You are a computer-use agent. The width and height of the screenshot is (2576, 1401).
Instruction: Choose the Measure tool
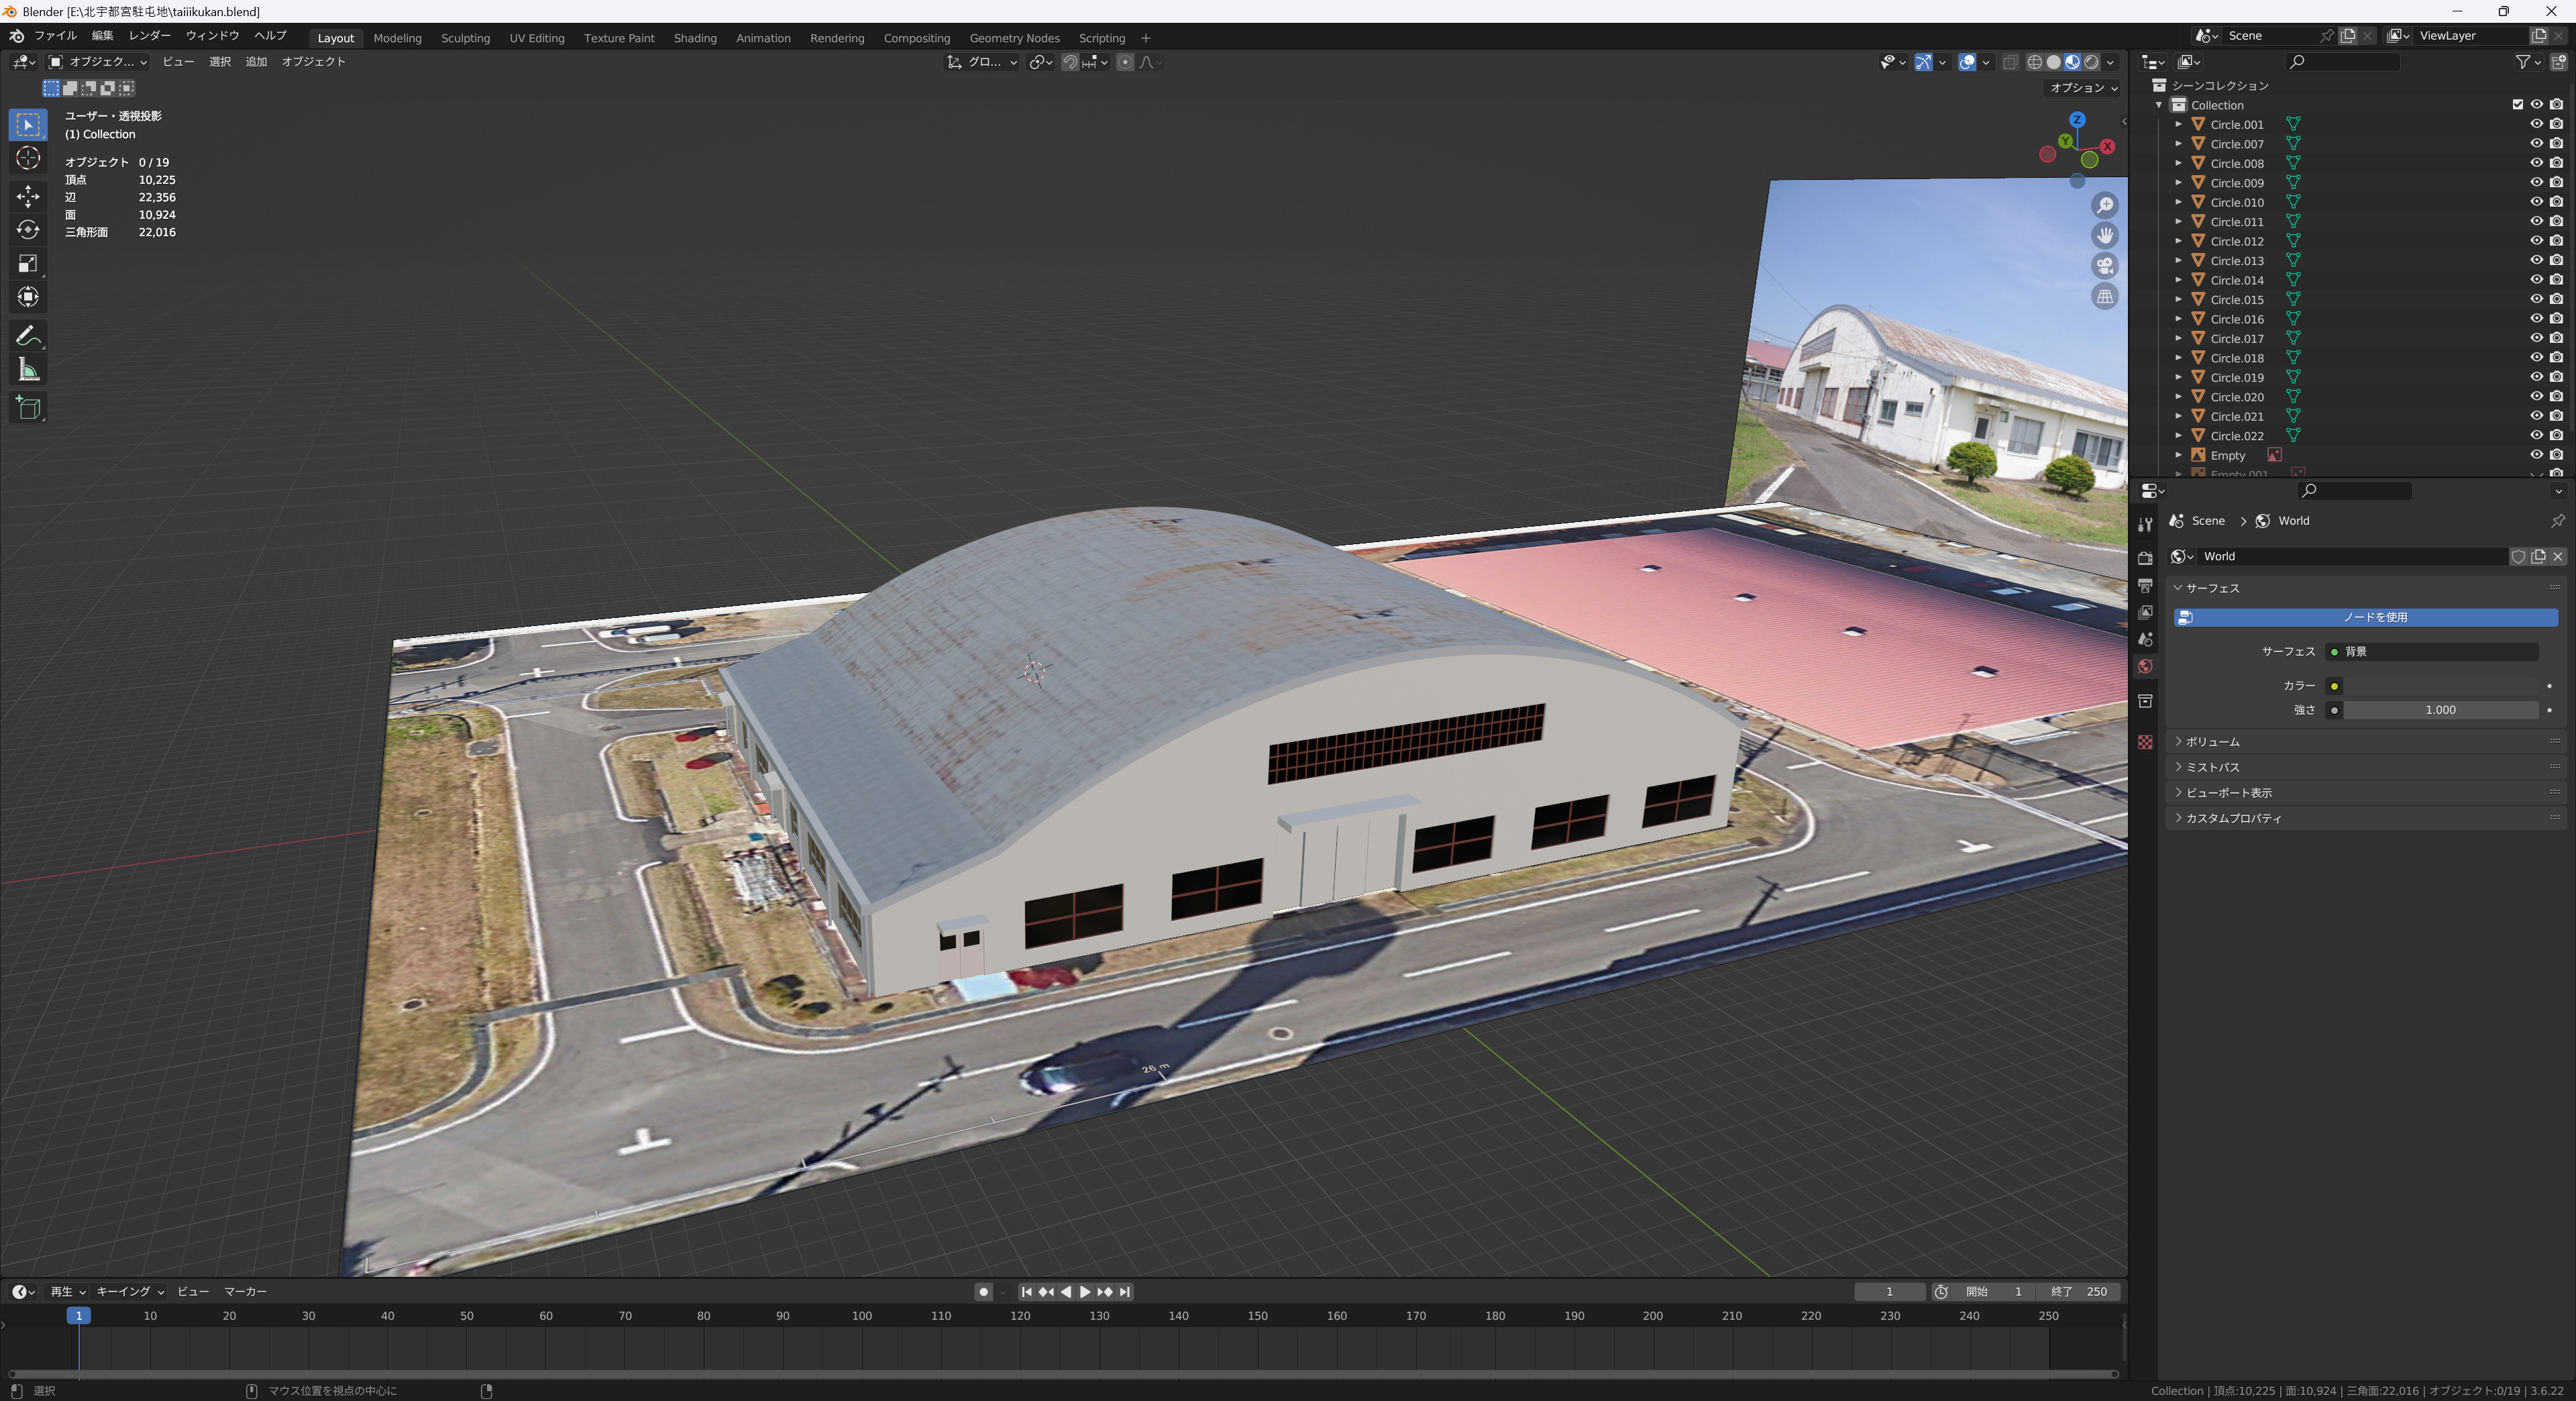coord(28,370)
